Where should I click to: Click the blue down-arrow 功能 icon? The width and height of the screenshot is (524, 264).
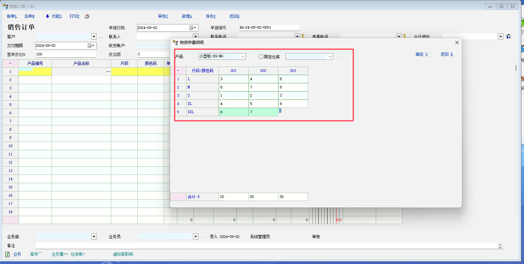pyautogui.click(x=47, y=16)
